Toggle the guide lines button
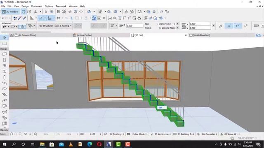The image size is (264, 148). pyautogui.click(x=41, y=18)
